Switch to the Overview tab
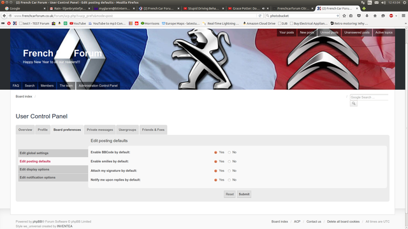408x229 pixels. tap(25, 130)
